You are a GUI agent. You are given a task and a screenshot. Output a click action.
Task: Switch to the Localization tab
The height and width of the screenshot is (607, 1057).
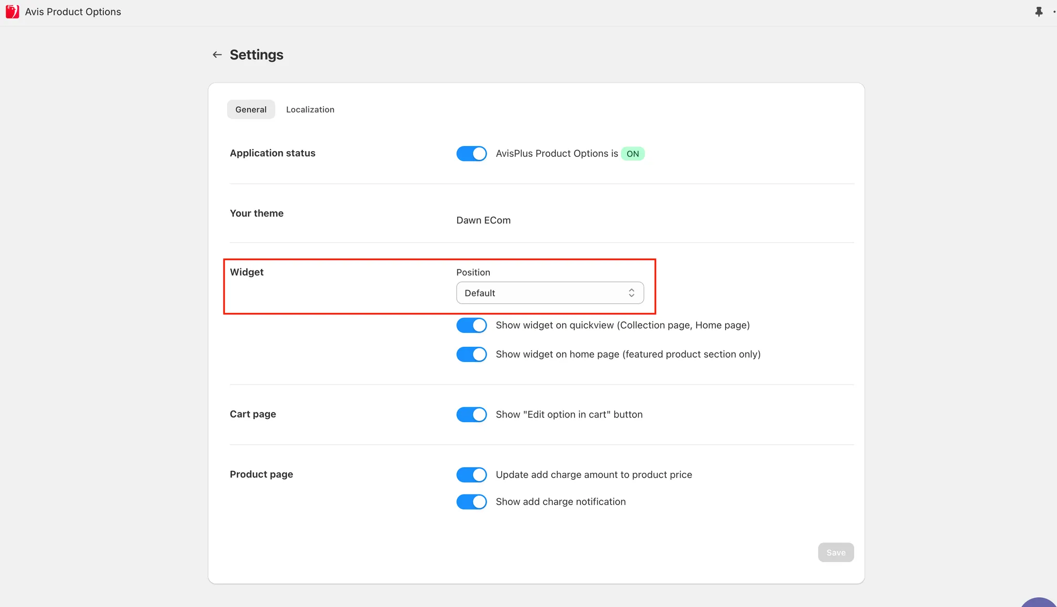310,109
